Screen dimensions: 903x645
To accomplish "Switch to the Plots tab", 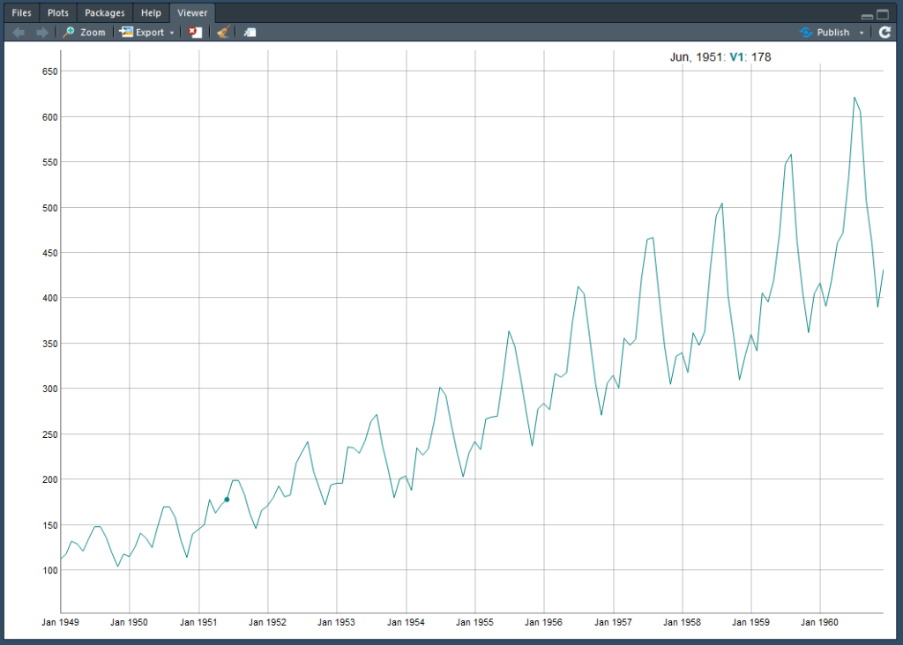I will pos(57,12).
